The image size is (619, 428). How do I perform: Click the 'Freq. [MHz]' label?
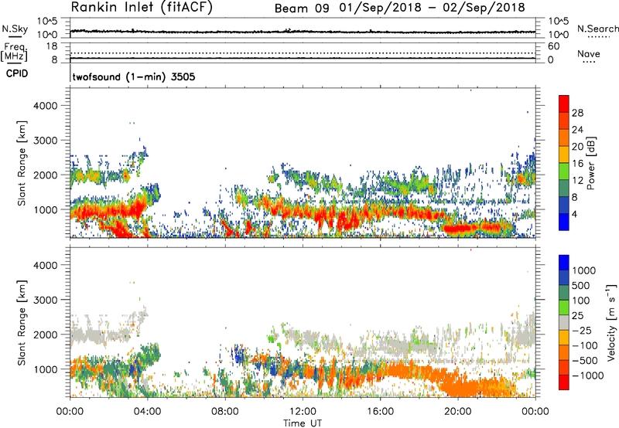[14, 52]
